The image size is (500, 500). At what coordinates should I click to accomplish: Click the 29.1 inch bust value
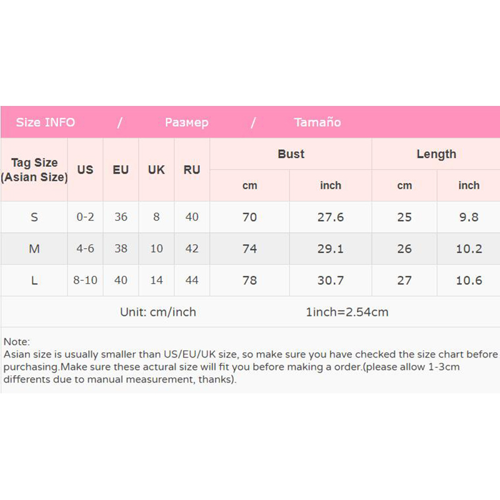tap(331, 249)
